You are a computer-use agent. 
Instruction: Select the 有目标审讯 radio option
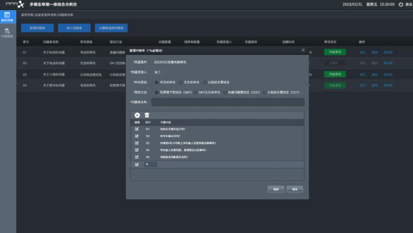tap(157, 82)
